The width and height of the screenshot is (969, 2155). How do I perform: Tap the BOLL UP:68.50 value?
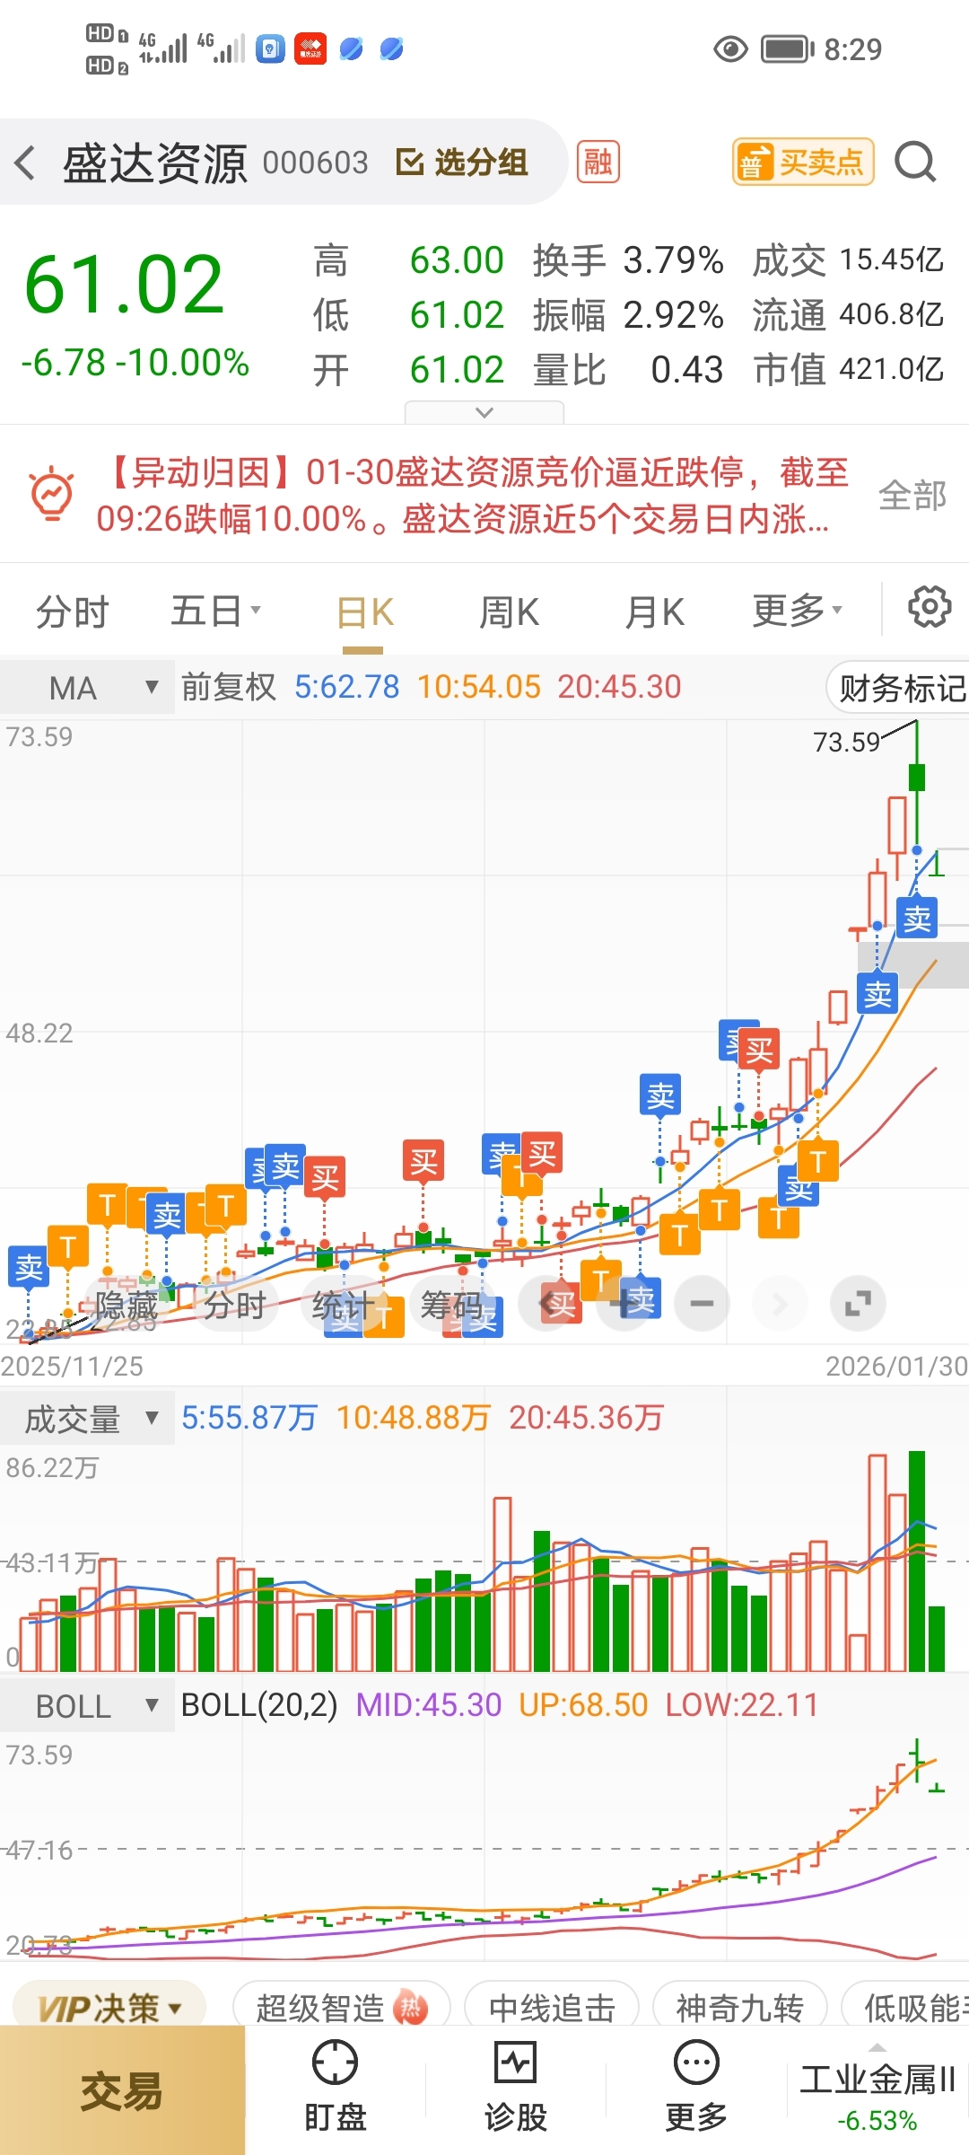[x=583, y=1704]
